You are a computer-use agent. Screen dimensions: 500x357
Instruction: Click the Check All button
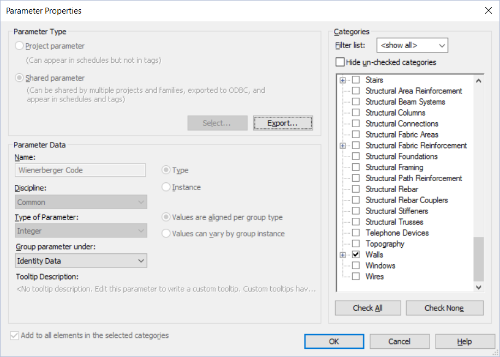click(367, 308)
